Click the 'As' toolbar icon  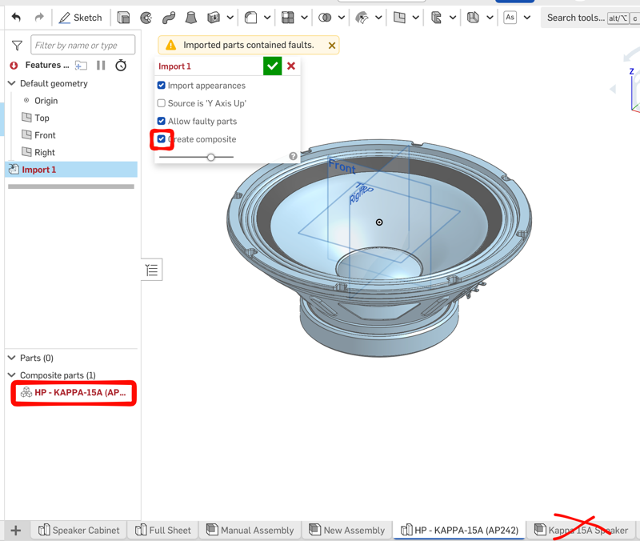tap(510, 18)
